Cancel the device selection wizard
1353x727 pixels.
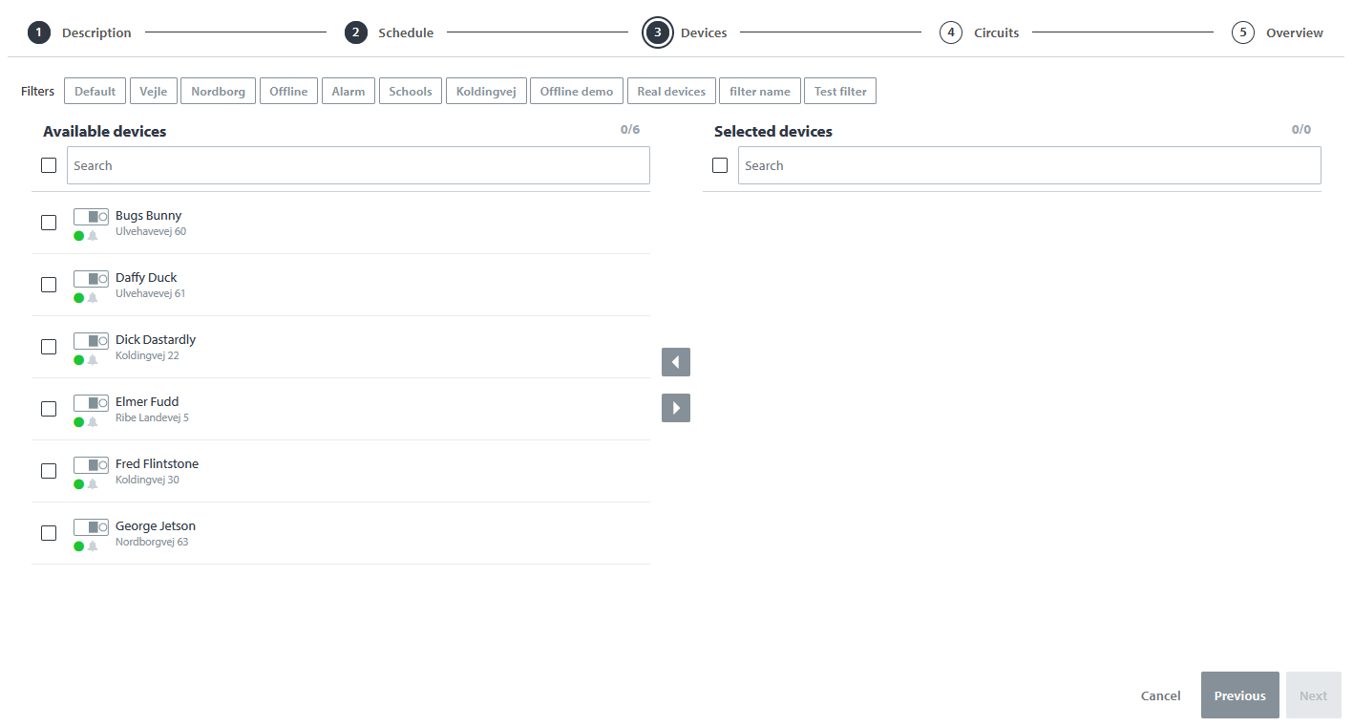click(x=1160, y=695)
